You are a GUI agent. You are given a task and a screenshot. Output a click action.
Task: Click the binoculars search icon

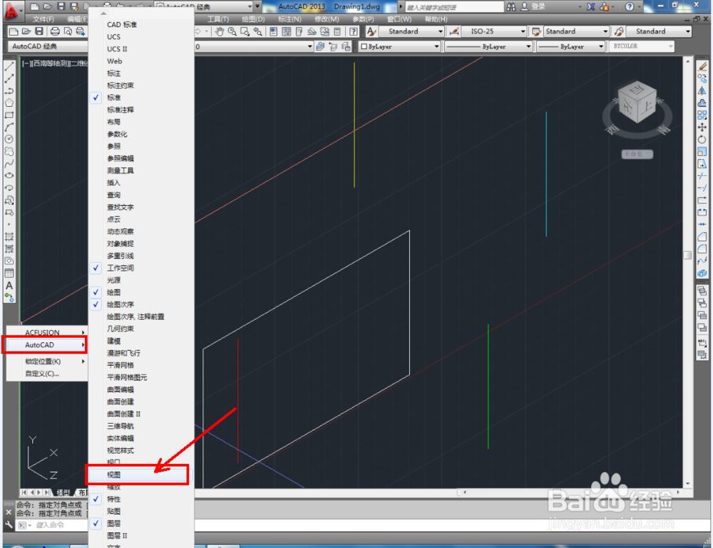(x=511, y=7)
